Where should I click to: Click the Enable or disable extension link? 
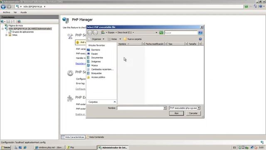81,114
